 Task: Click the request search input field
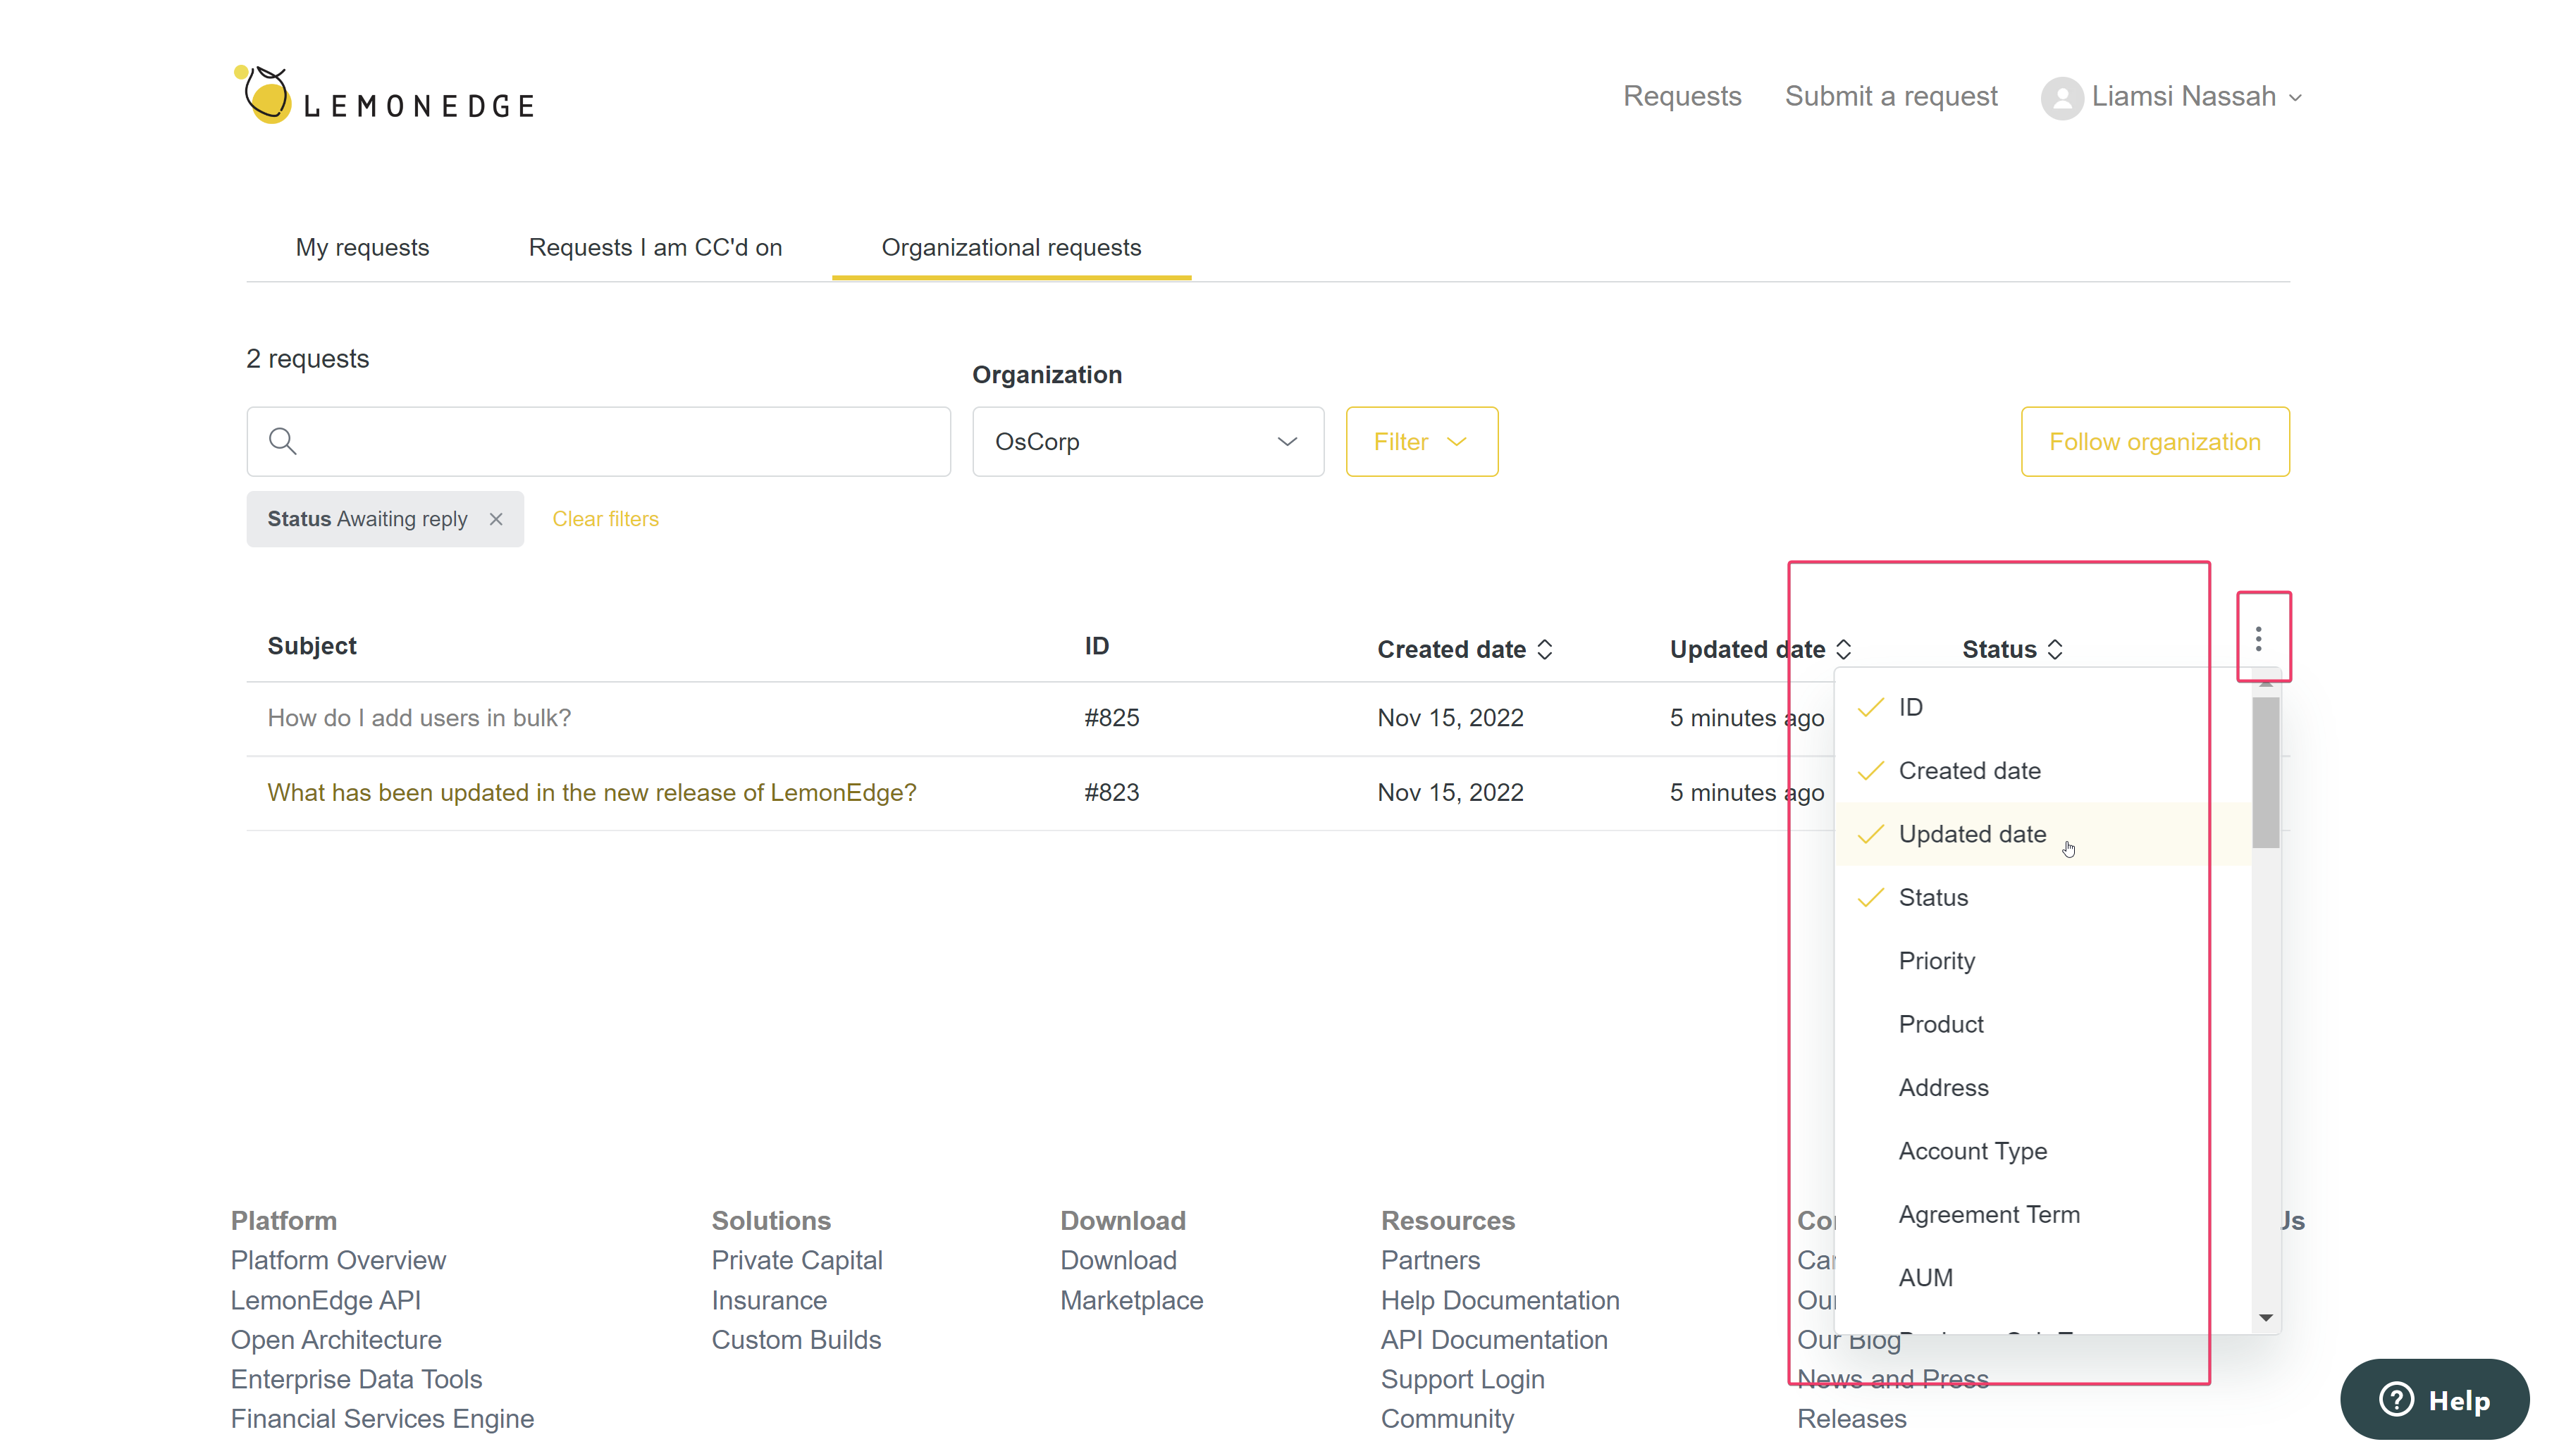point(598,441)
